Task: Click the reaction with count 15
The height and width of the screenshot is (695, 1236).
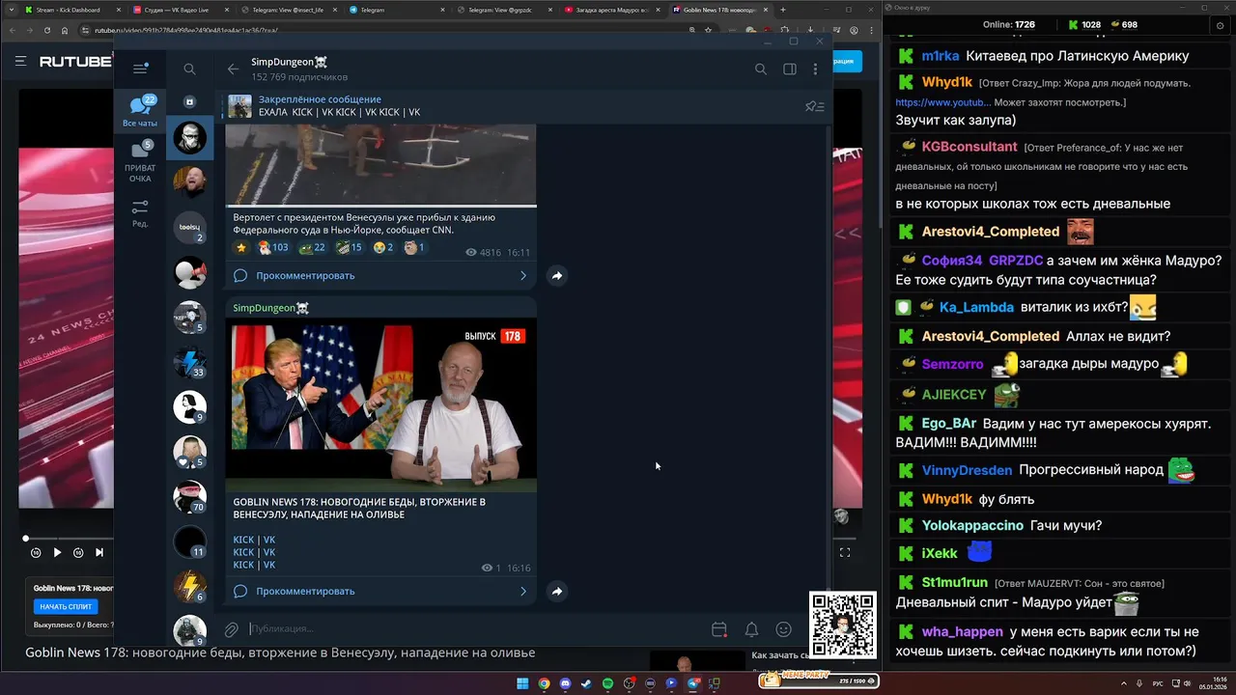Action: pos(349,248)
